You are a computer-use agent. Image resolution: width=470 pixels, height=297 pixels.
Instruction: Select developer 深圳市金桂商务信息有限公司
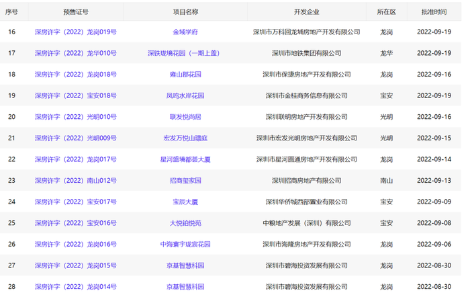pyautogui.click(x=306, y=95)
